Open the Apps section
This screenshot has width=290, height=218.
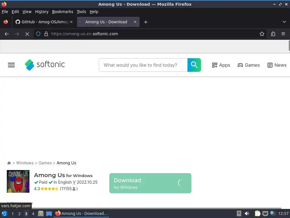[221, 65]
